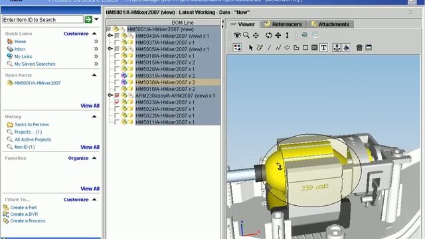Open the Home quick link
Image resolution: width=425 pixels, height=239 pixels.
click(x=20, y=41)
